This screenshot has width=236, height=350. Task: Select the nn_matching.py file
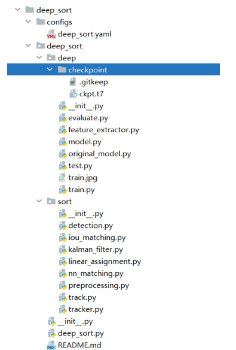[x=96, y=273]
